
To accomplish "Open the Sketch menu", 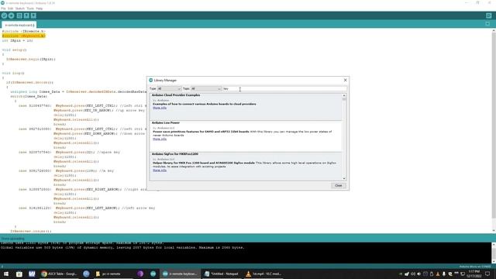I will point(20,9).
